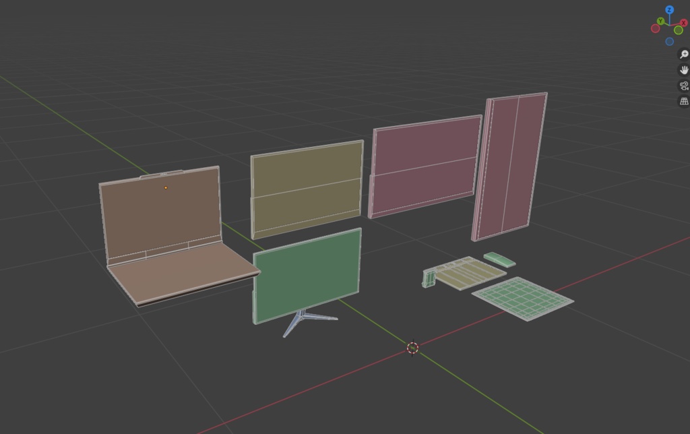690x434 pixels.
Task: Click the Z axis ball on navigation gizmo
Action: click(668, 10)
